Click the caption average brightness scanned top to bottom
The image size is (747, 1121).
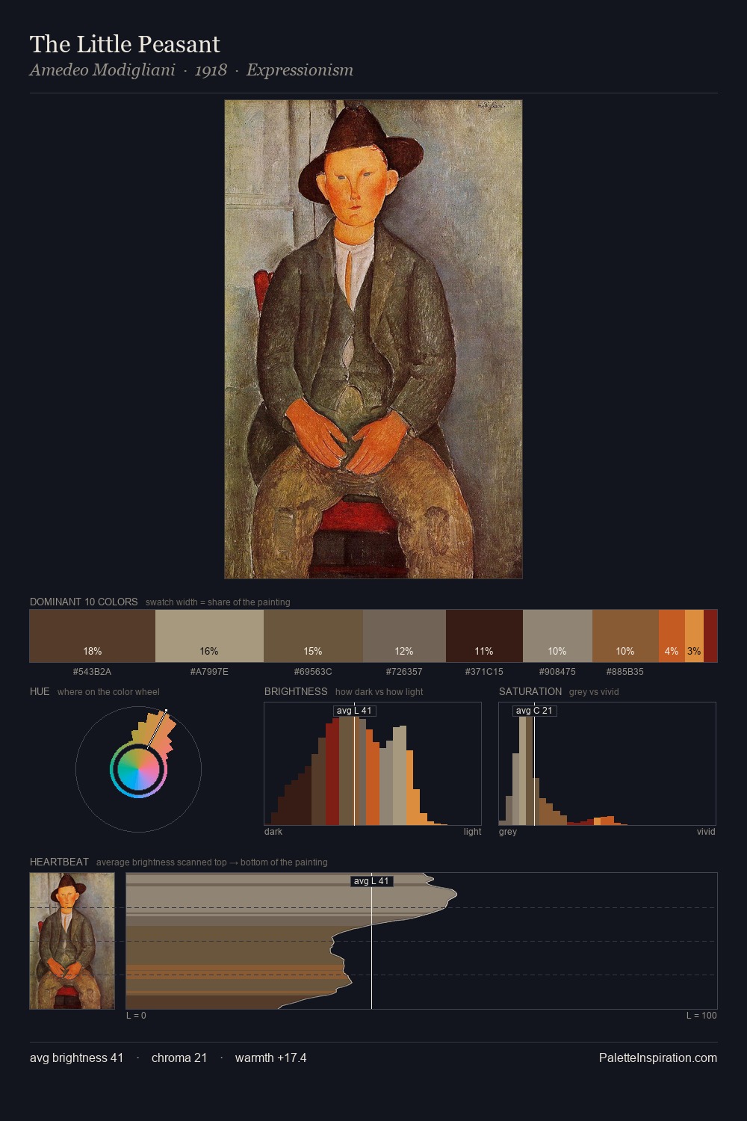(212, 862)
